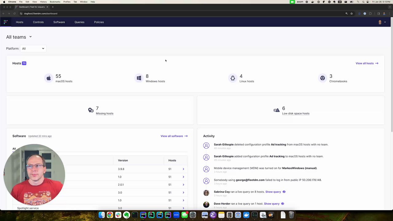Expand row chevron for version 2.0.1
The height and width of the screenshot is (221, 393).
click(x=183, y=185)
